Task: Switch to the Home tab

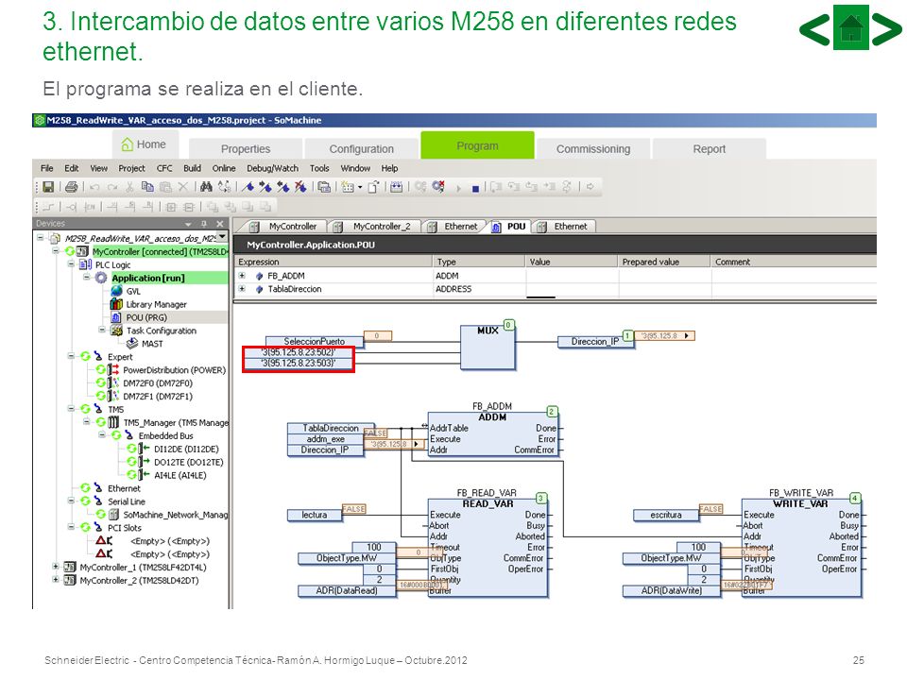Action: [x=145, y=144]
